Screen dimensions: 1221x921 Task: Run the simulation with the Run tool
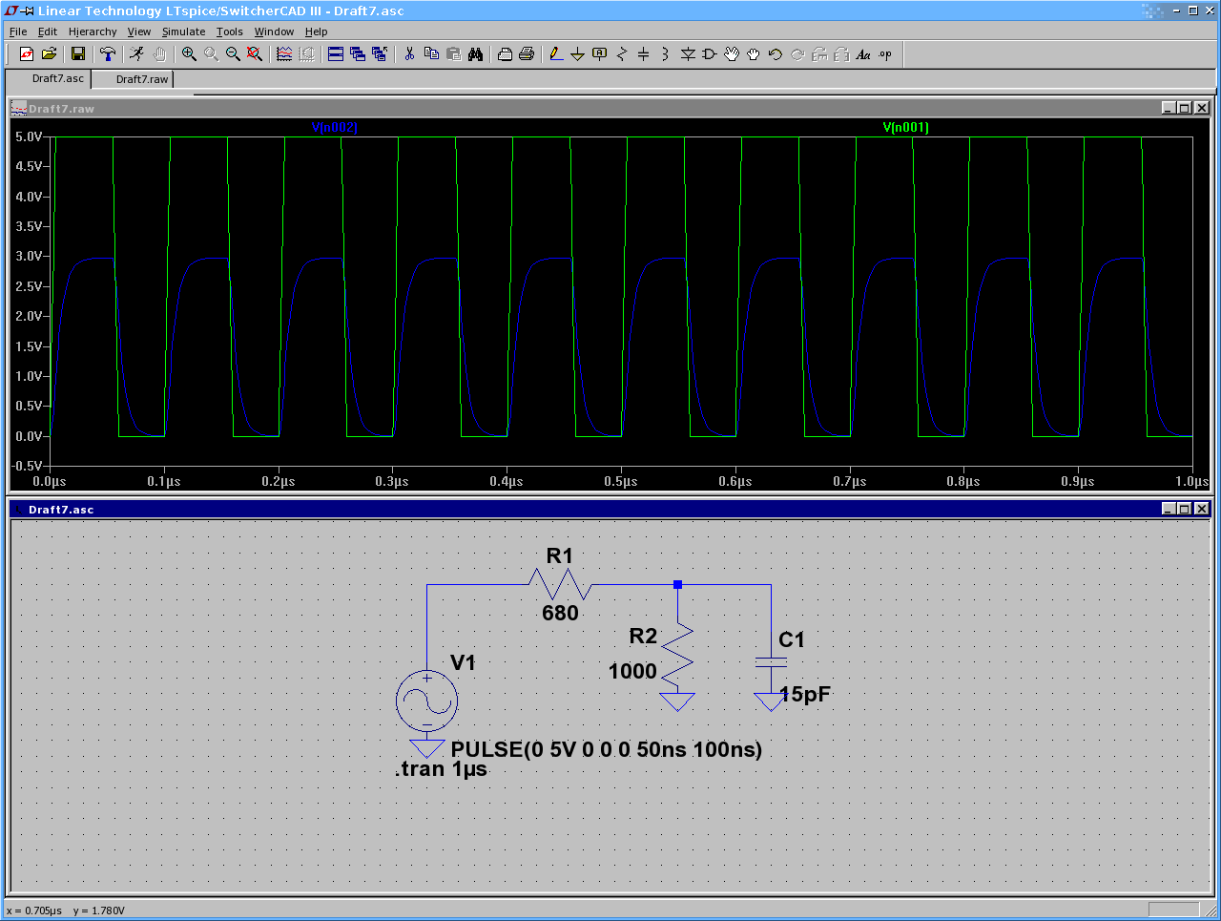click(x=137, y=53)
